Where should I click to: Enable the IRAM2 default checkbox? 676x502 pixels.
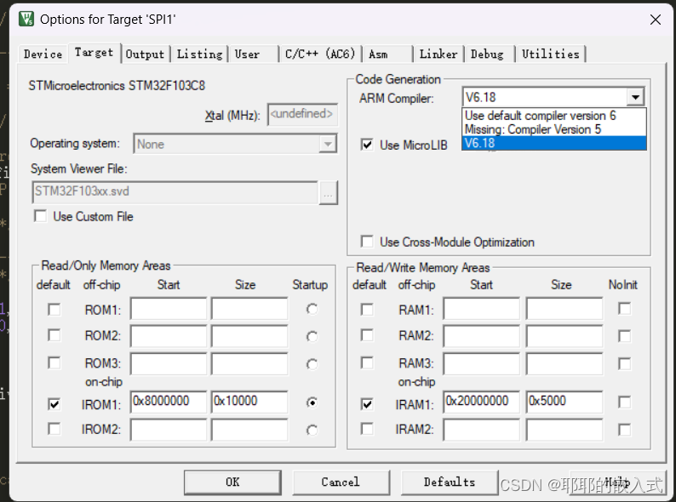pyautogui.click(x=367, y=429)
